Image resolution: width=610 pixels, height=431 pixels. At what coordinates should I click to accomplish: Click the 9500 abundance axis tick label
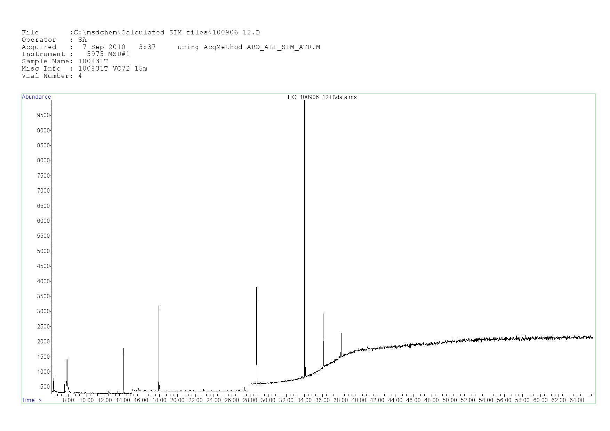click(x=43, y=115)
